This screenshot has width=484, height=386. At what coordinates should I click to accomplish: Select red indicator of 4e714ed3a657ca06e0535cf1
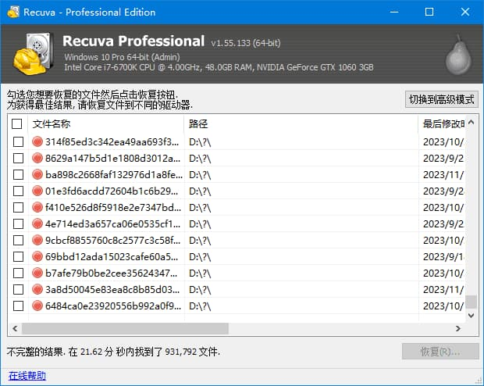coord(37,223)
